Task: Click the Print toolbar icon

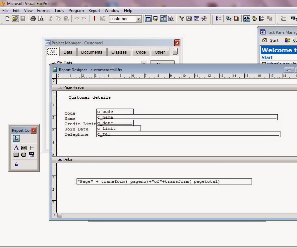Action: coord(33,19)
